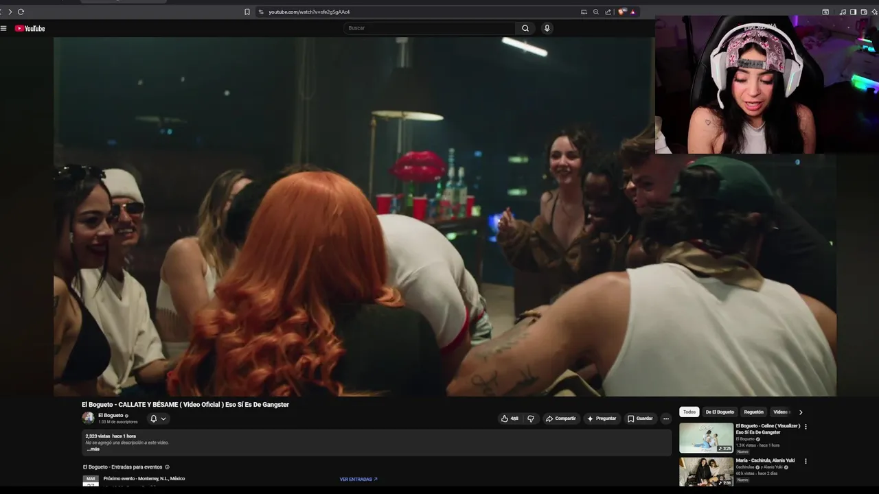The width and height of the screenshot is (879, 494).
Task: Reload the page with the refresh icon
Action: (x=21, y=12)
